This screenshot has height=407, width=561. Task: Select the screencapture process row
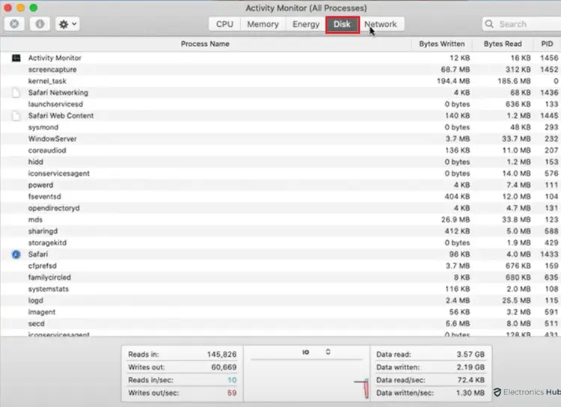coord(280,70)
